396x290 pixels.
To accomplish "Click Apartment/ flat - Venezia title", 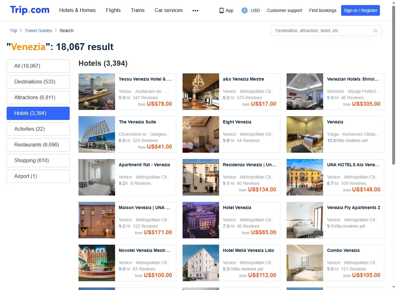I will tap(144, 165).
